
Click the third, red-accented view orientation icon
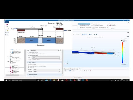[x=81, y=34]
